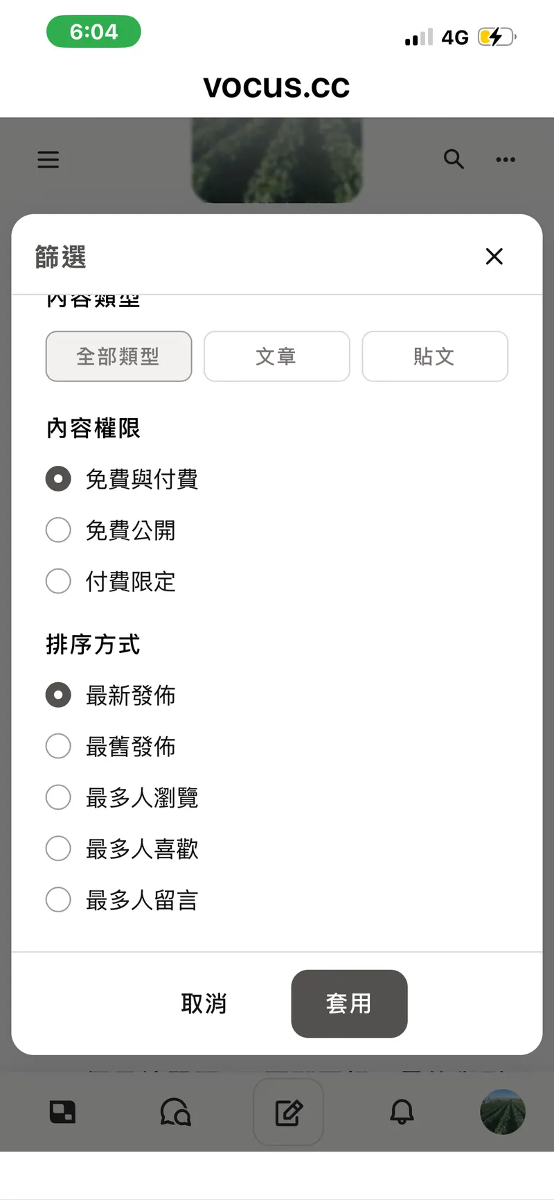Sort by 最舊發佈
The image size is (554, 1200).
coord(58,747)
